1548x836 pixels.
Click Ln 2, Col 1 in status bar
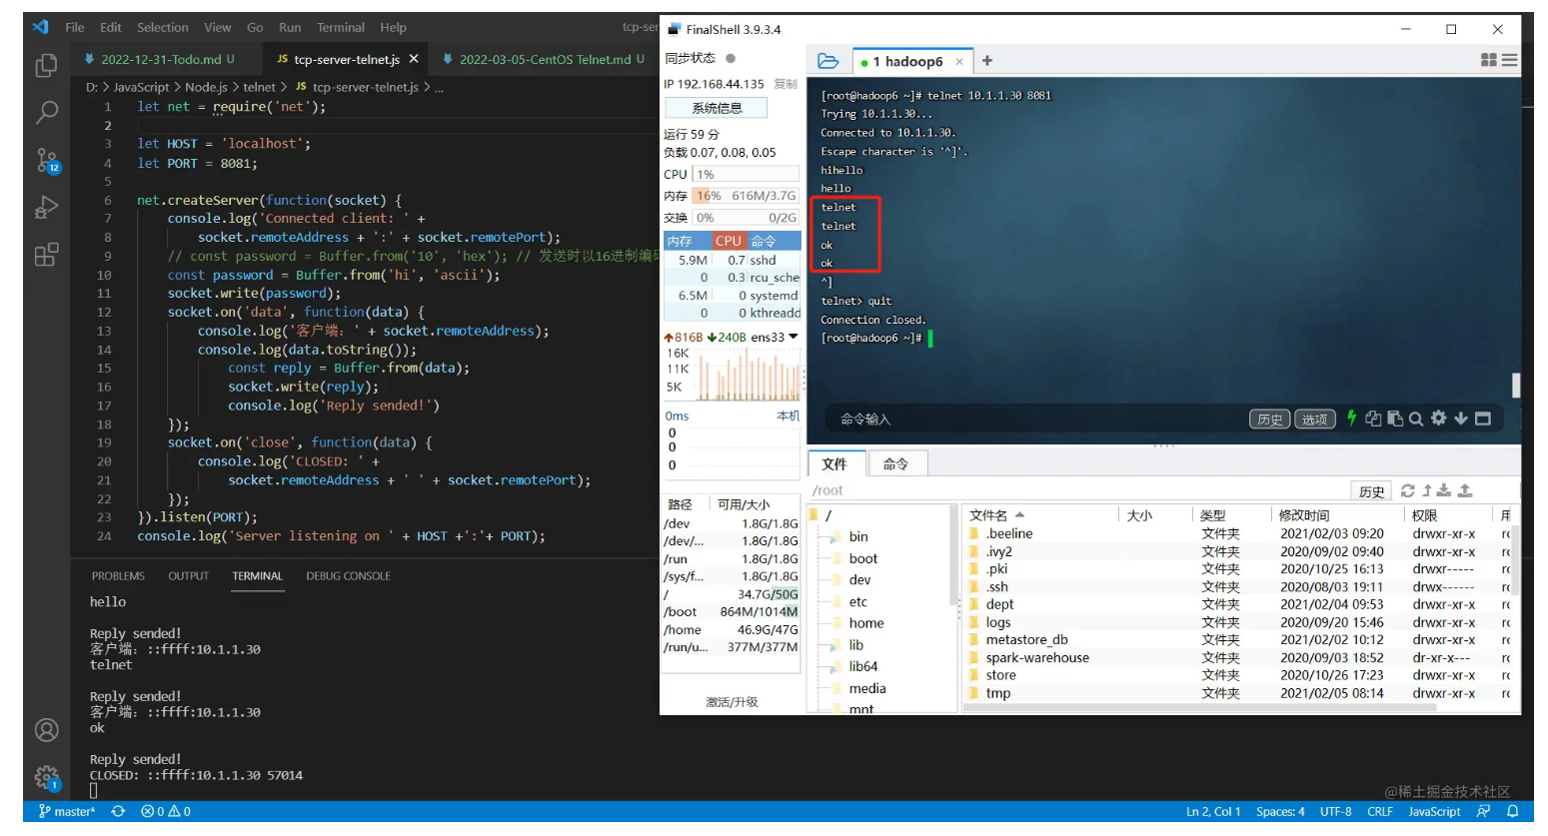(1213, 812)
